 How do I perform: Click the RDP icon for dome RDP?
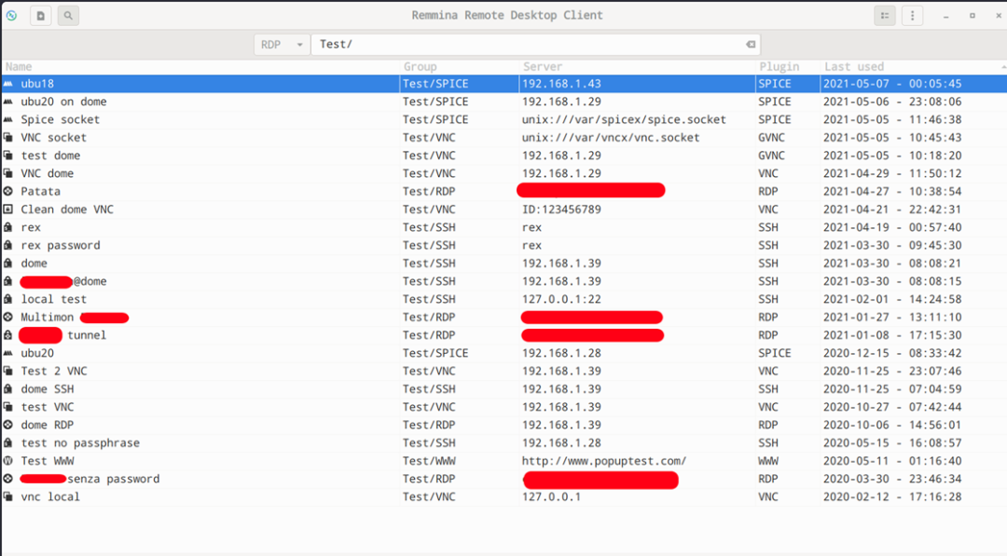[8, 425]
